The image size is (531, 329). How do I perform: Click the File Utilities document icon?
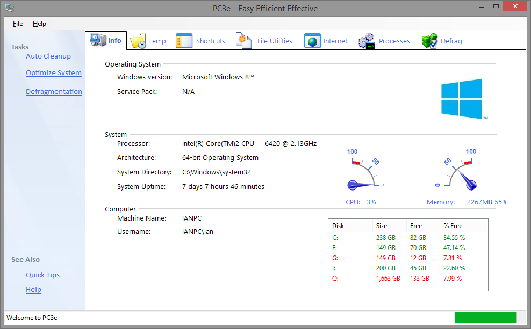[244, 41]
